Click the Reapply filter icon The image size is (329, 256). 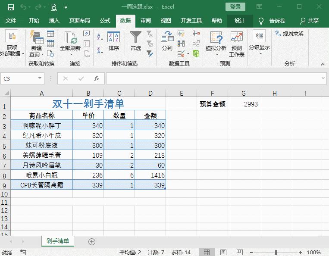click(150, 44)
